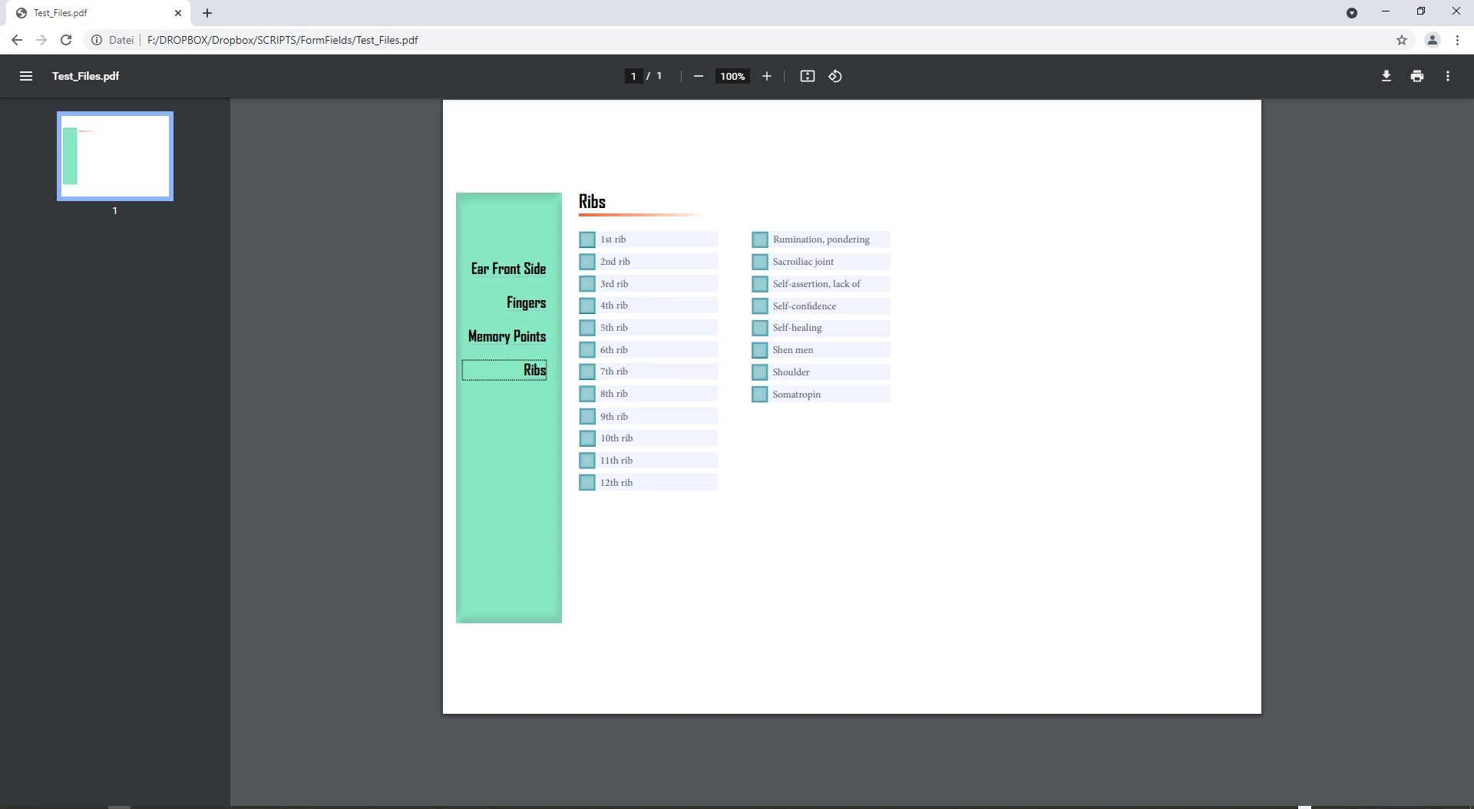Image resolution: width=1474 pixels, height=809 pixels.
Task: Zoom in on the PDF
Action: [x=766, y=76]
